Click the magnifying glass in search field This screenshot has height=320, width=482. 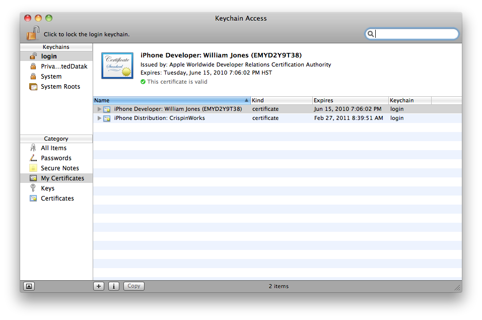tap(371, 34)
